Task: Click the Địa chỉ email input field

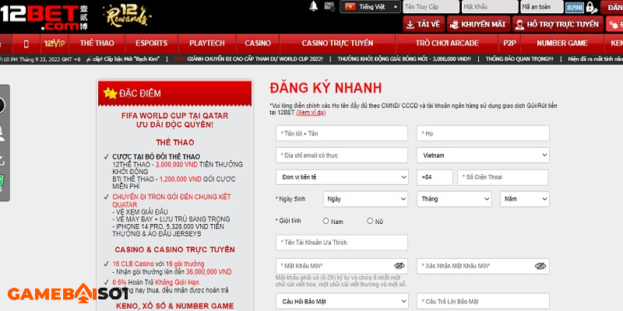Action: (x=342, y=155)
